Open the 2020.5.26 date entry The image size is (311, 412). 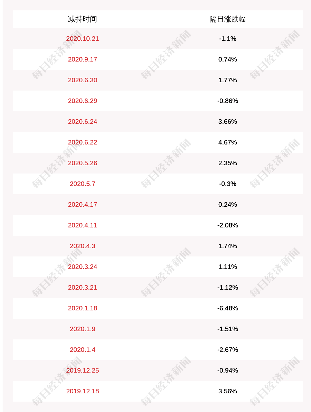click(82, 163)
